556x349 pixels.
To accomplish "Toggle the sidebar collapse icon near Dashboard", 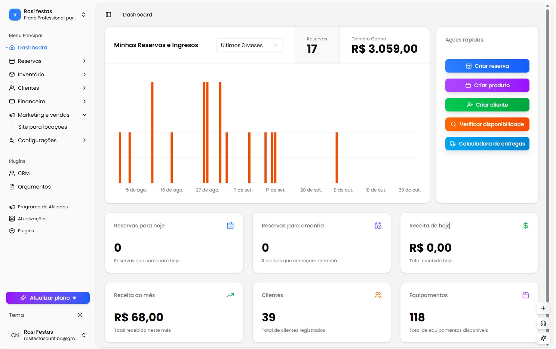I will pos(108,14).
